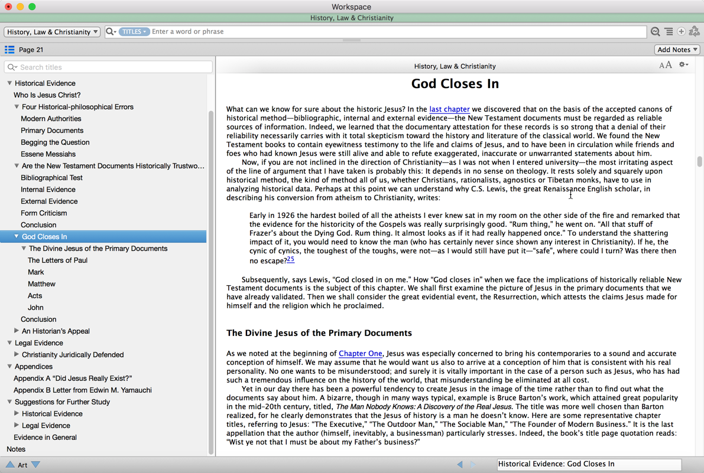Select Mark in contents
704x473 pixels.
click(36, 272)
